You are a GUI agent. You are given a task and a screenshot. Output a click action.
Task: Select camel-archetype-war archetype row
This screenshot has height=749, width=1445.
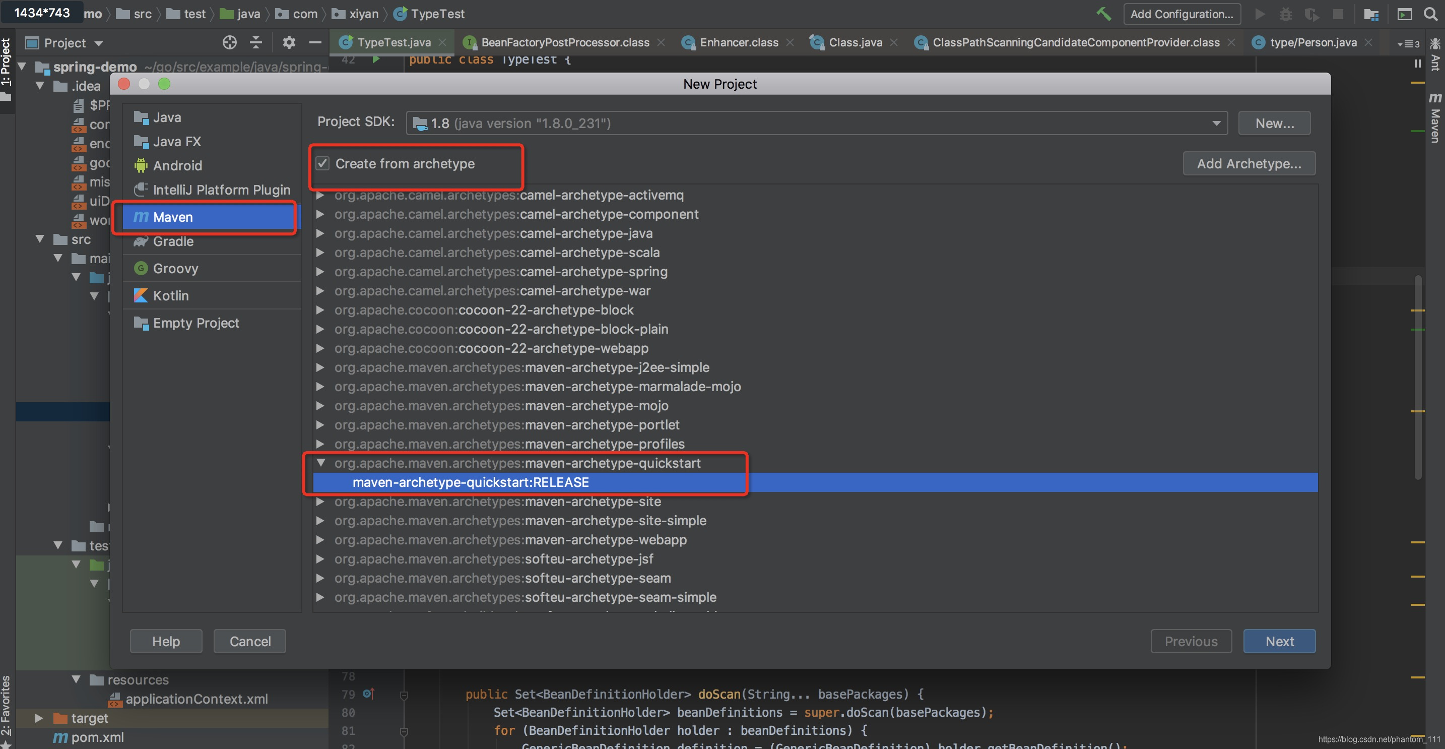(x=815, y=291)
